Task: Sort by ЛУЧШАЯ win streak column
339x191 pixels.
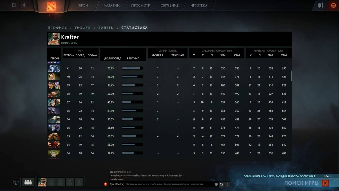Action: point(158,55)
